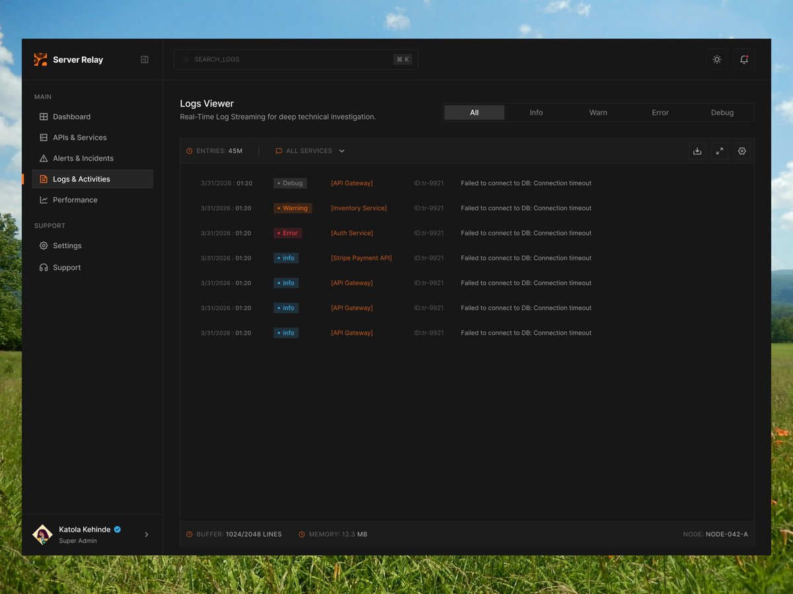Select the All filter segment

pos(474,112)
